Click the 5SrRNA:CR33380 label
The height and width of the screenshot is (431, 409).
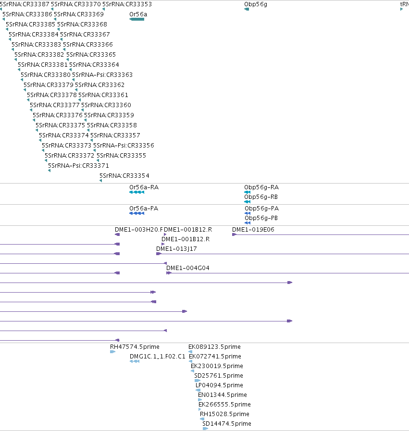pyautogui.click(x=46, y=75)
